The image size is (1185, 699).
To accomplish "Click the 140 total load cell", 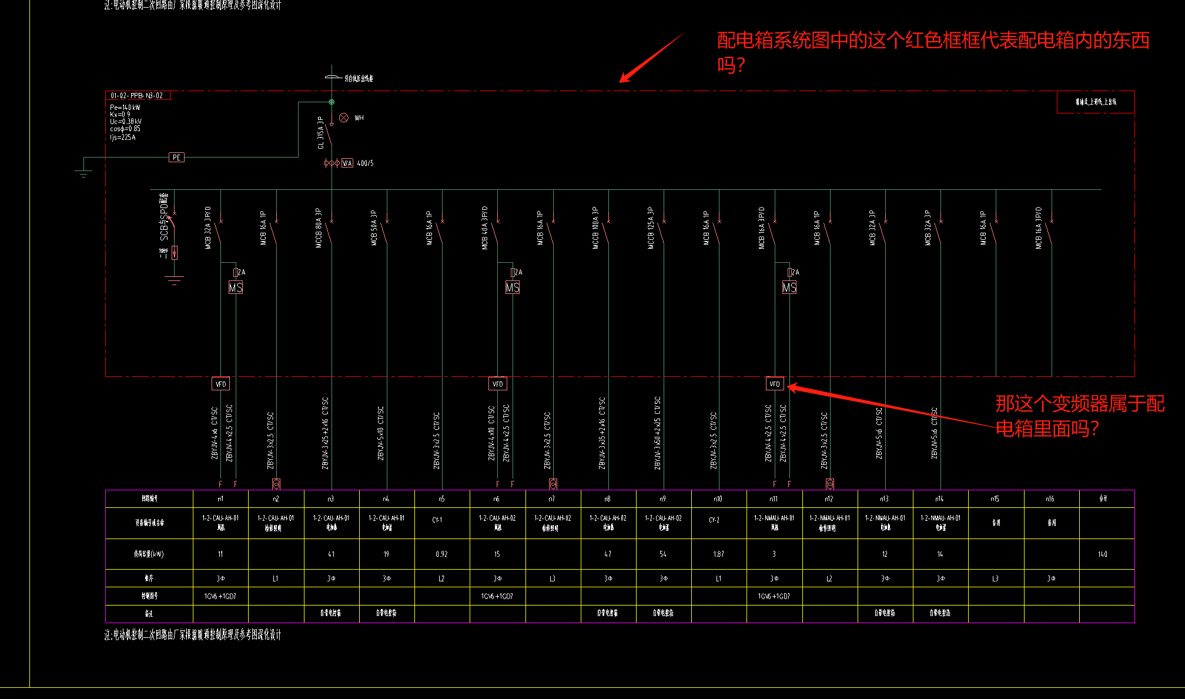I will click(1106, 554).
